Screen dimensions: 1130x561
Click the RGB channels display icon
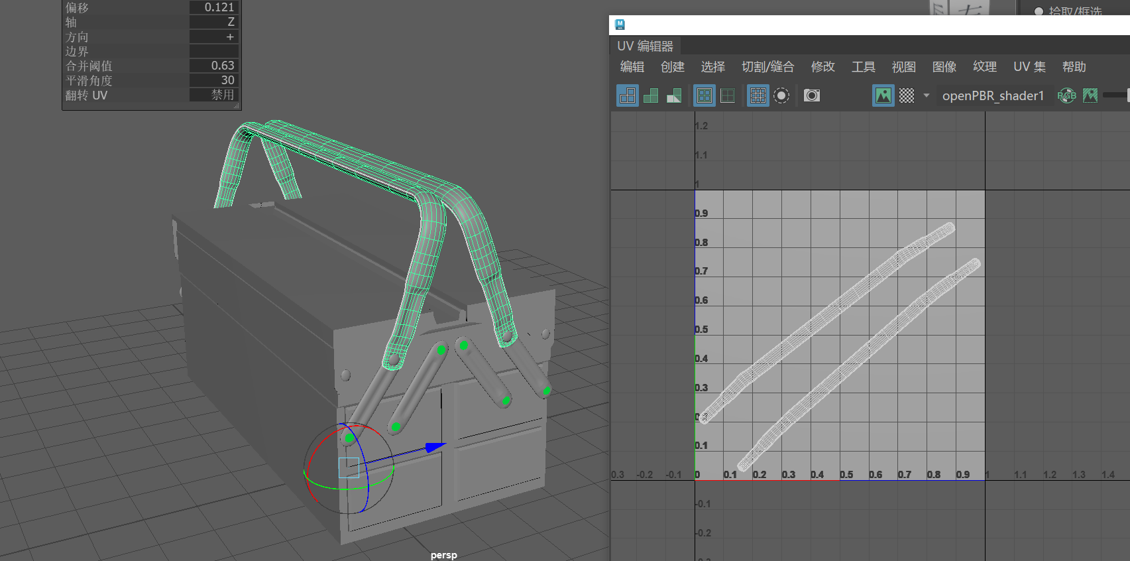1066,95
